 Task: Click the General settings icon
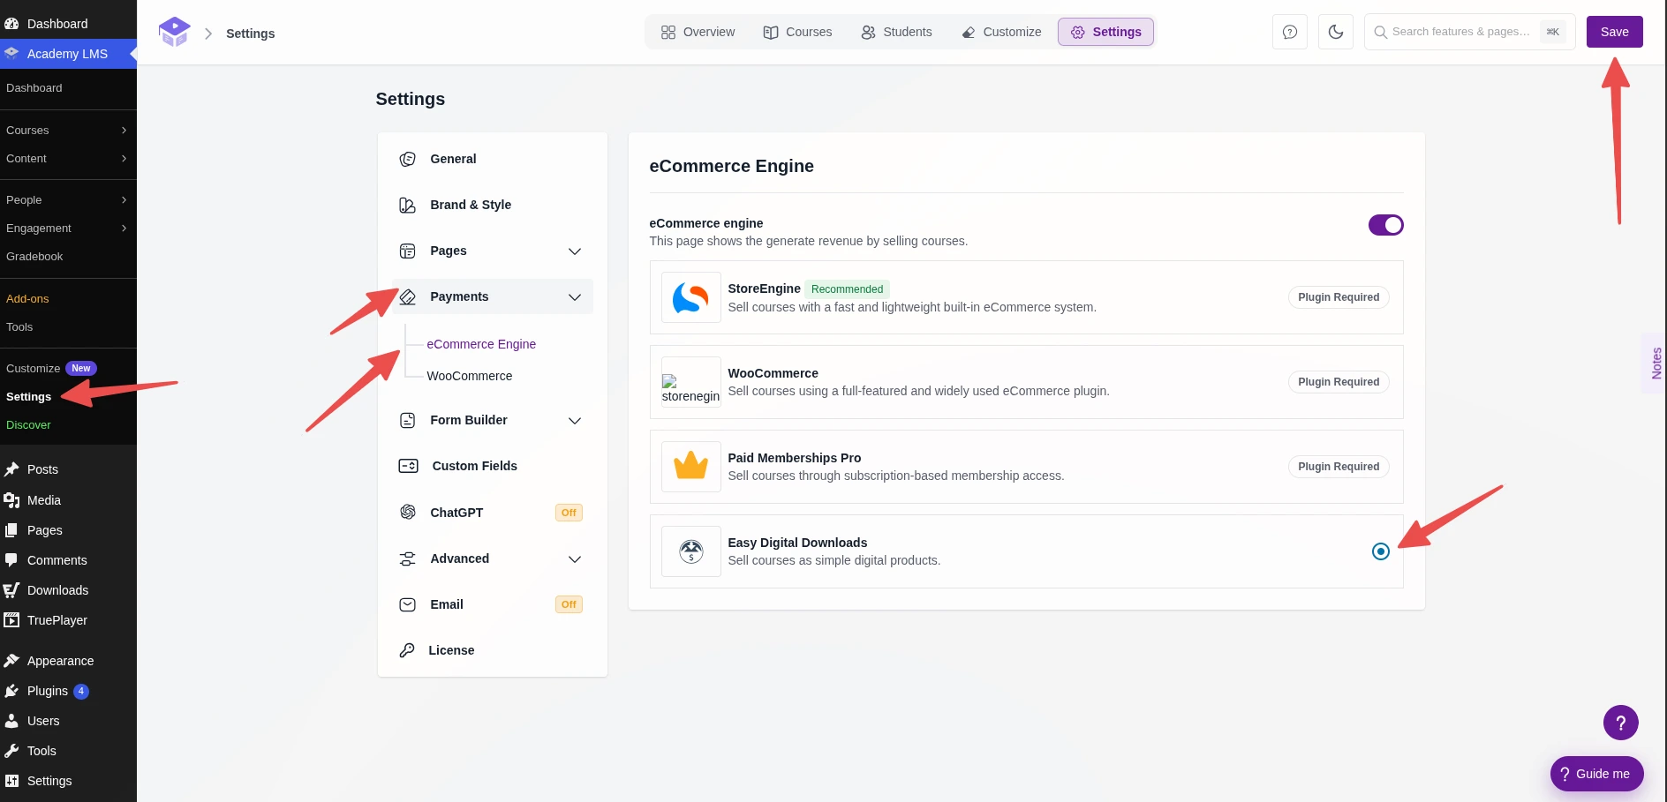(407, 159)
